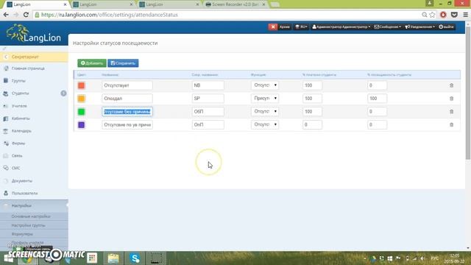
Task: Open Фирмы section in sidebar
Action: click(18, 144)
